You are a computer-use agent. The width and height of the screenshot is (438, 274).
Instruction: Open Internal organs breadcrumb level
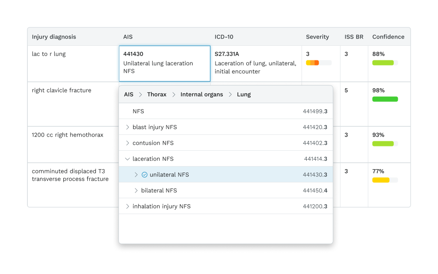(201, 95)
